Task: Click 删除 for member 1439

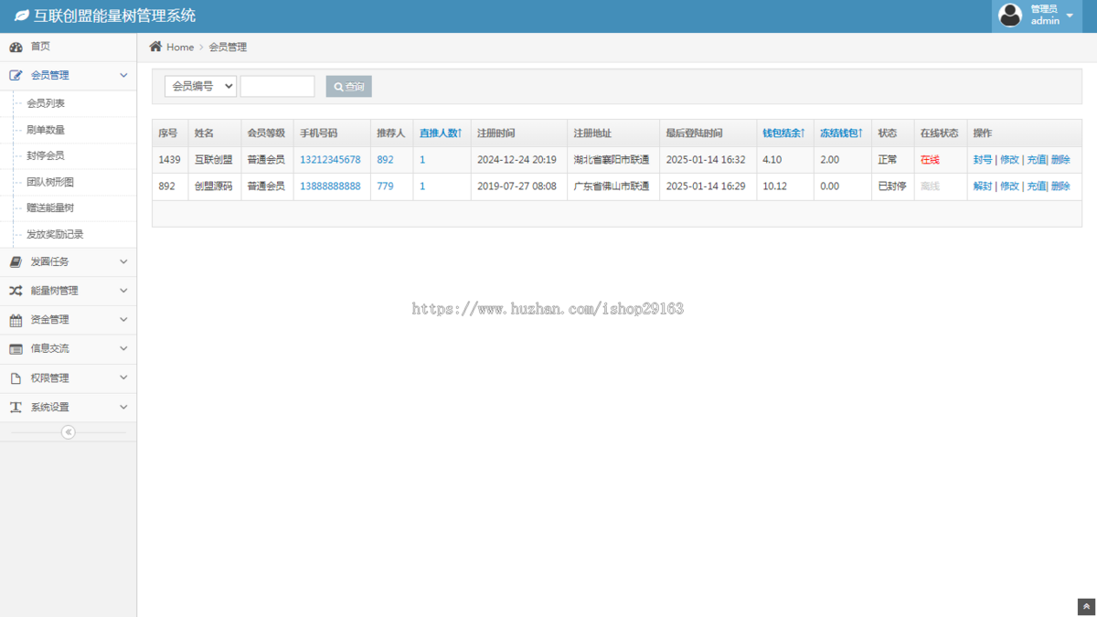Action: (x=1060, y=160)
